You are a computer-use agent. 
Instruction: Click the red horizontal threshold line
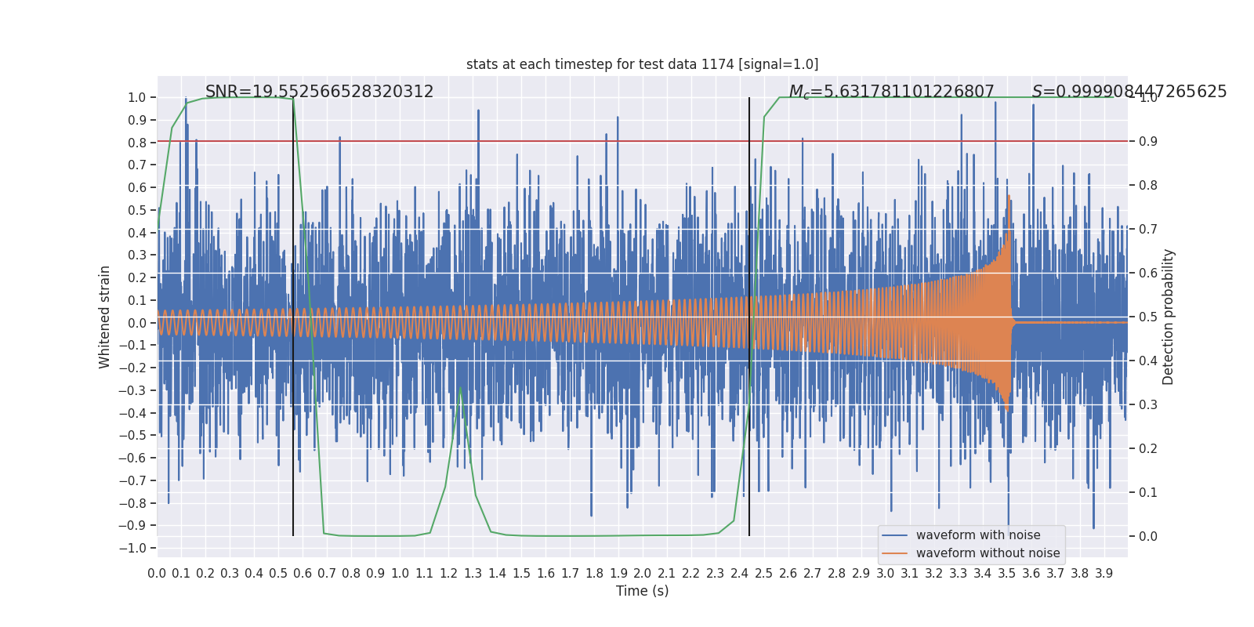(x=549, y=142)
